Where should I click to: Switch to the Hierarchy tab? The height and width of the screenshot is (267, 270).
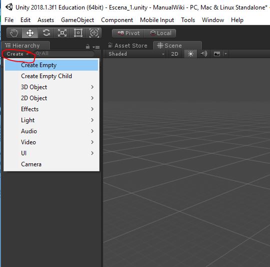tap(26, 46)
